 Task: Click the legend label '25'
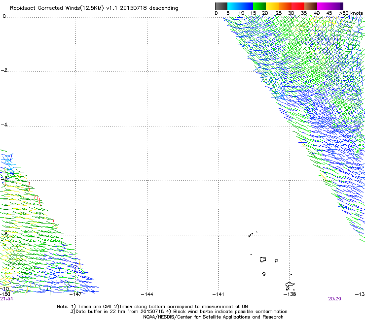(279, 13)
